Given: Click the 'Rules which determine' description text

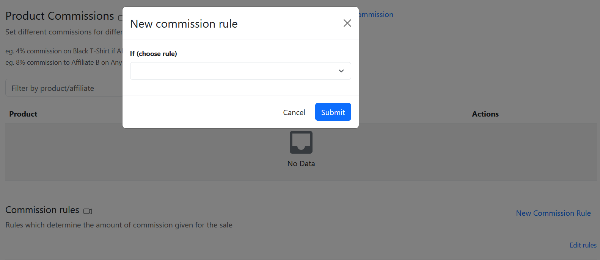Looking at the screenshot, I should click(x=119, y=225).
